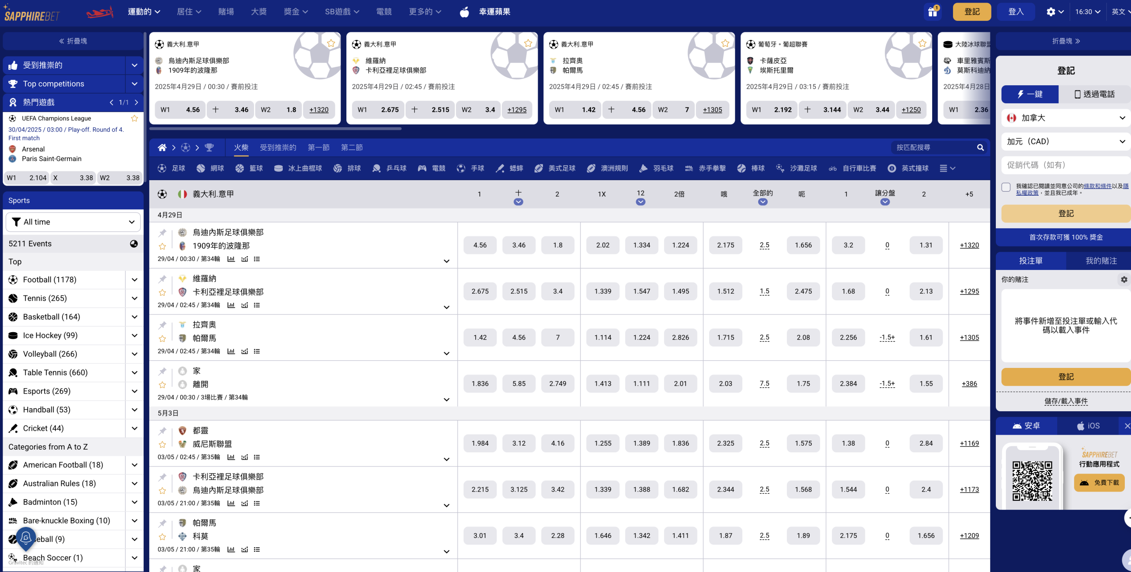Select the tennis sport filter
1131x572 pixels.
click(210, 168)
